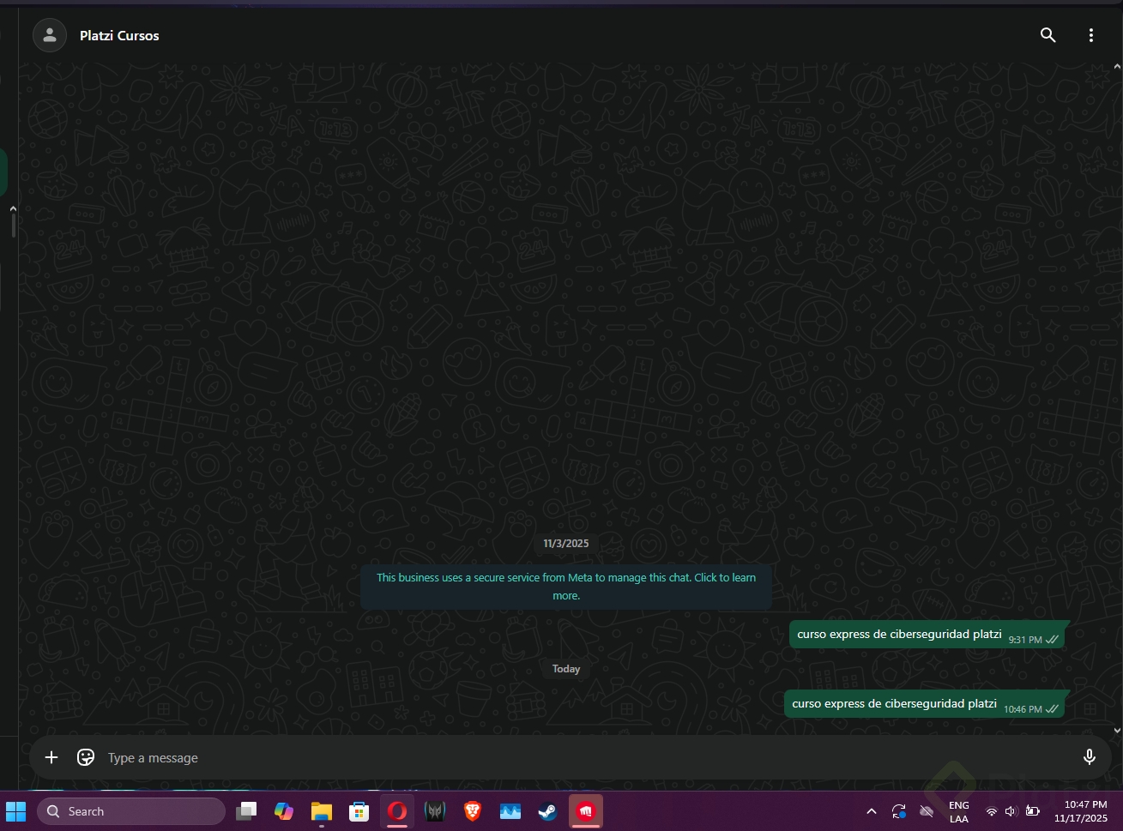
Task: Open the Predator app on taskbar
Action: tap(435, 811)
